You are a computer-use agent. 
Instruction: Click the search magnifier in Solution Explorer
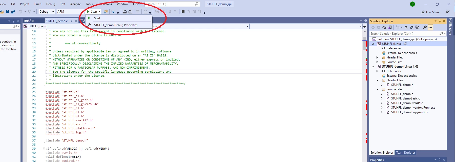click(x=441, y=33)
